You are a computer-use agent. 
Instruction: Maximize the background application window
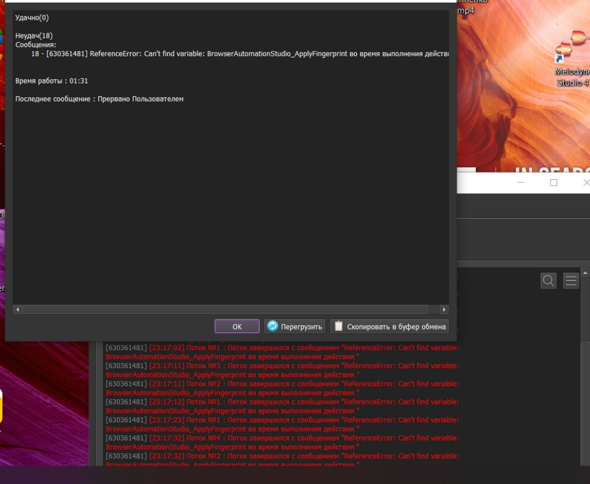pyautogui.click(x=553, y=182)
